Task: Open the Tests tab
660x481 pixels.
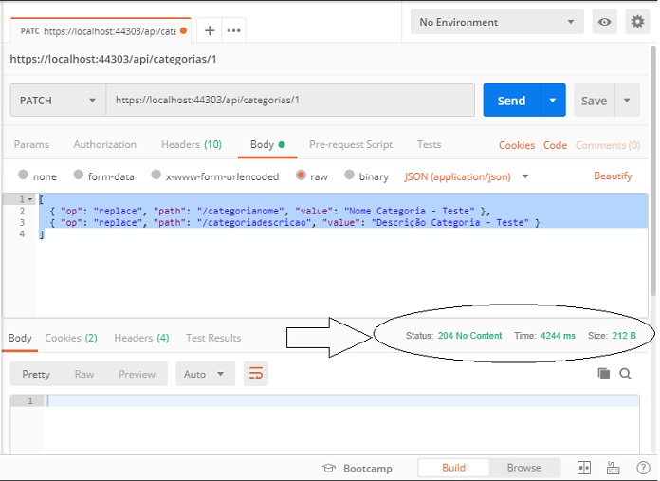Action: 429,144
